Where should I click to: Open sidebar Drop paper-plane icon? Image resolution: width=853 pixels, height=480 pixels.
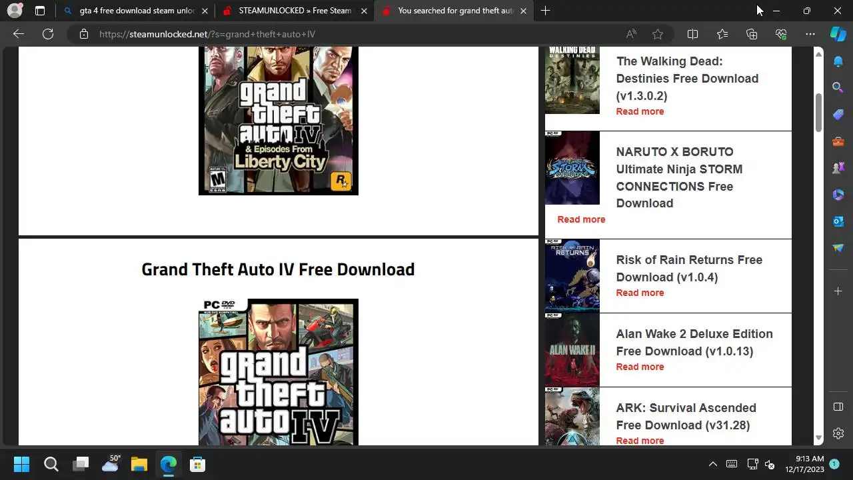point(838,247)
